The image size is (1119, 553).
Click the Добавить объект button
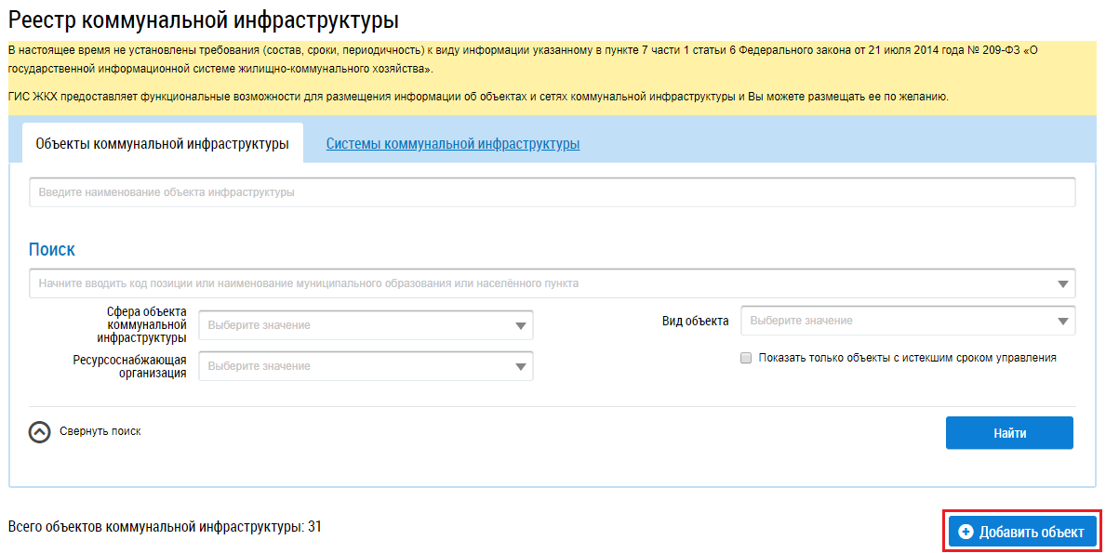pyautogui.click(x=1023, y=532)
